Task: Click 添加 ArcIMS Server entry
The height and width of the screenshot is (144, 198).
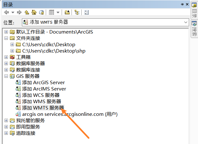Action: coord(44,89)
